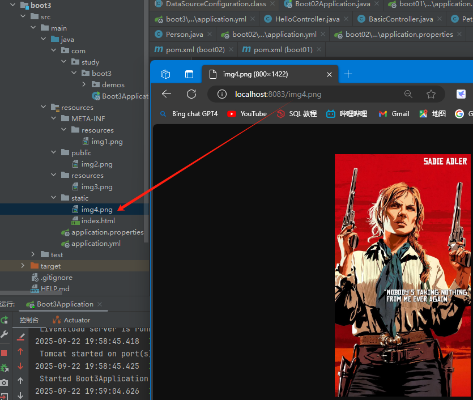The height and width of the screenshot is (400, 473).
Task: Open the 哔哩哔哩 bookmark
Action: 347,114
